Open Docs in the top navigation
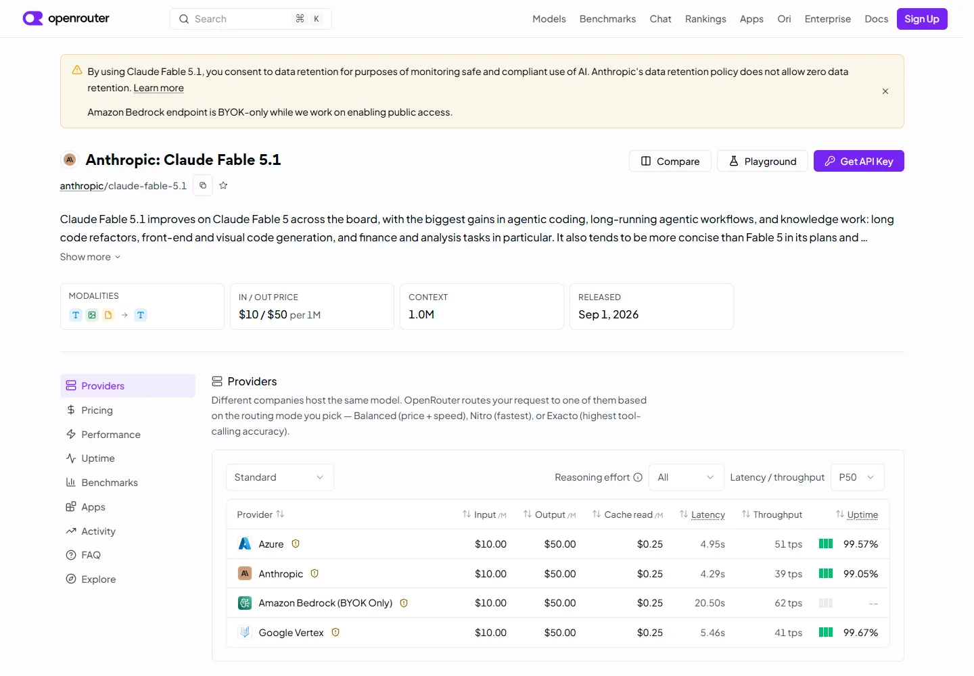This screenshot has height=676, width=974. [x=876, y=19]
